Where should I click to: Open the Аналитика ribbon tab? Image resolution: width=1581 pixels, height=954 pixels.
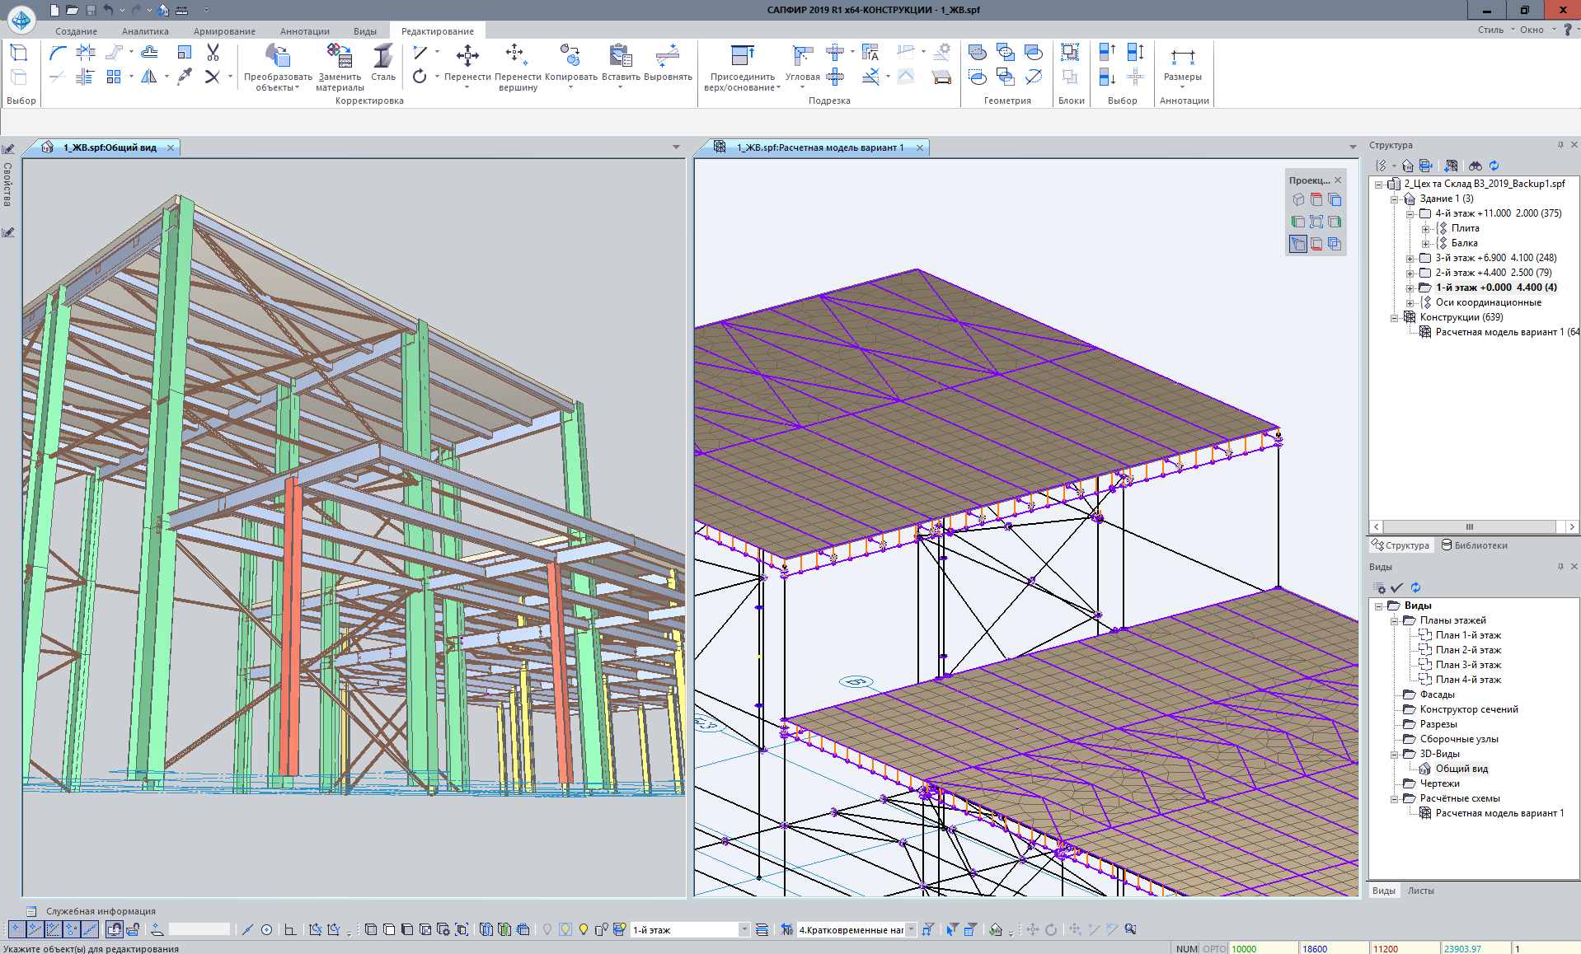145,31
